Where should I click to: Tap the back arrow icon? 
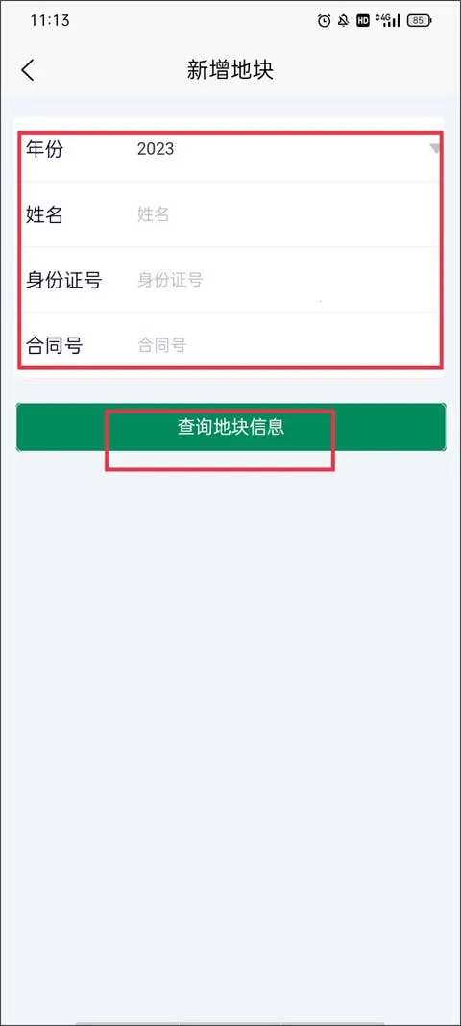[28, 70]
